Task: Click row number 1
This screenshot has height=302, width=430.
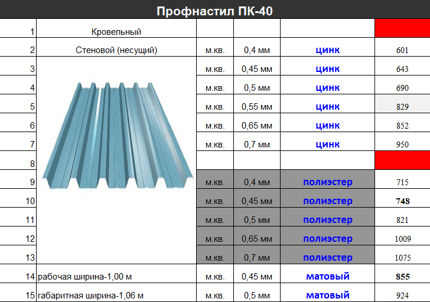Action: (x=32, y=32)
